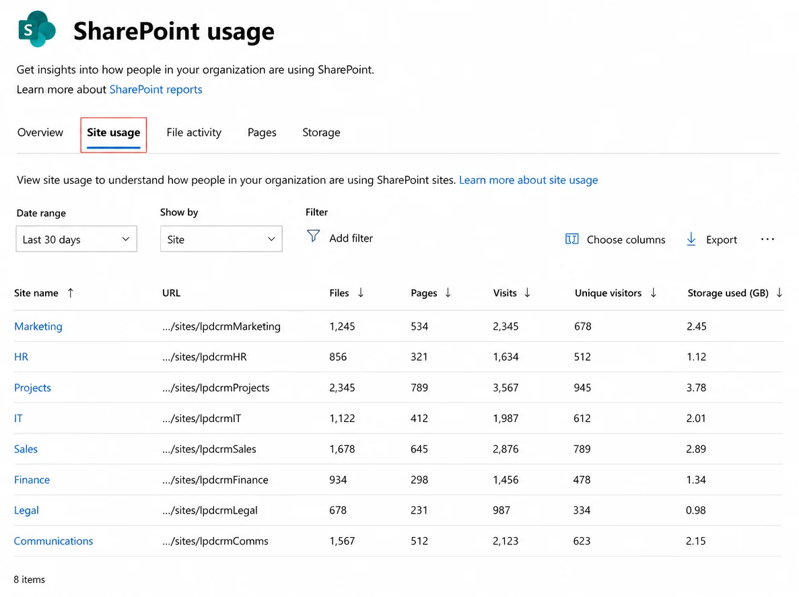Select the Site usage tab
799x597 pixels.
tap(113, 133)
